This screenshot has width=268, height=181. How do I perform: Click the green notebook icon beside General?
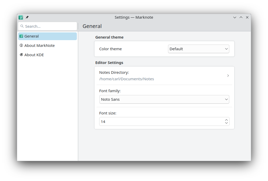pos(21,36)
